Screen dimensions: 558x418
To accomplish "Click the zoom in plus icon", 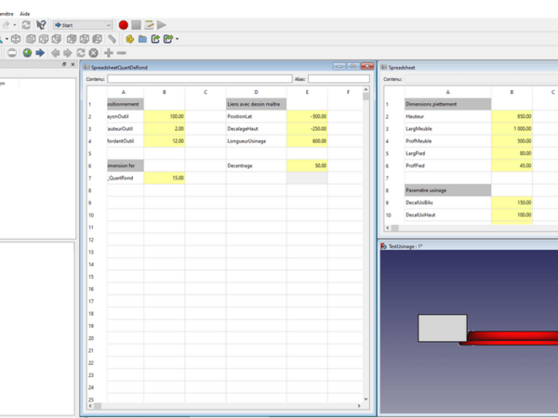I will 108,53.
